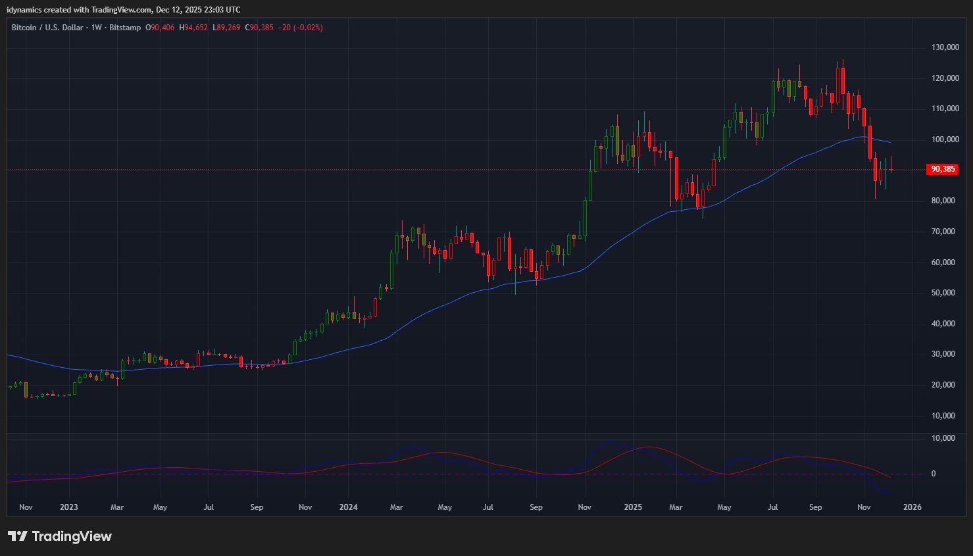This screenshot has height=556, width=973.
Task: Click the −20 (−0.02%) change value
Action: point(301,28)
